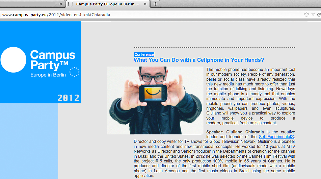The width and height of the screenshot is (321, 179).
Task: Open the new tab plus button
Action: pyautogui.click(x=155, y=4)
